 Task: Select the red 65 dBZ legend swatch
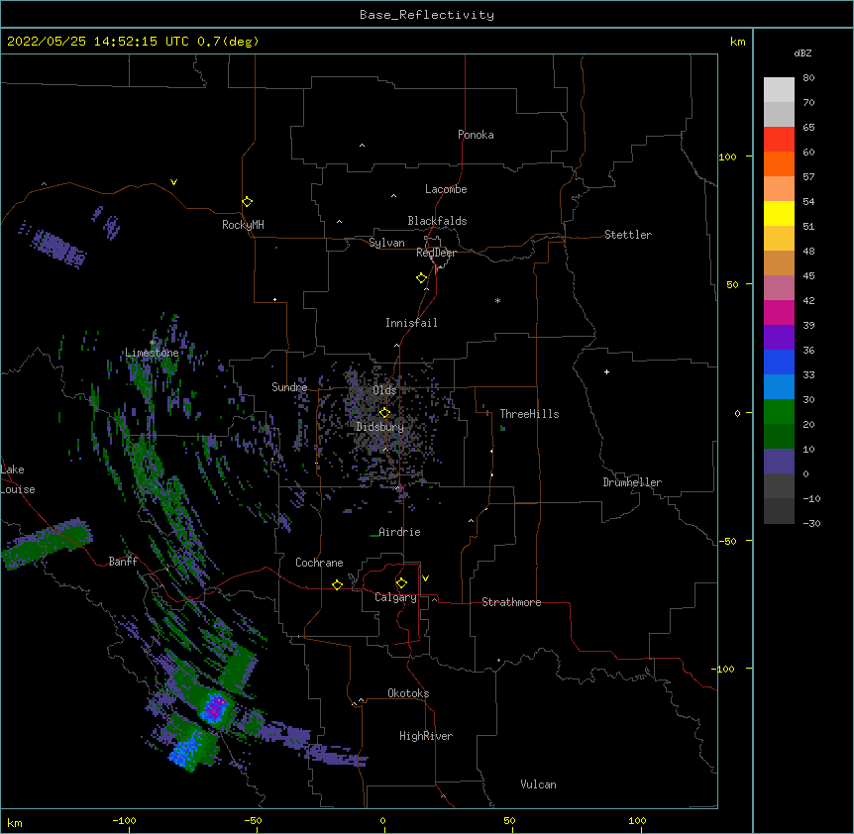coord(779,140)
